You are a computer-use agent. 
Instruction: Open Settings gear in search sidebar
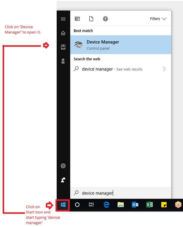(63, 166)
